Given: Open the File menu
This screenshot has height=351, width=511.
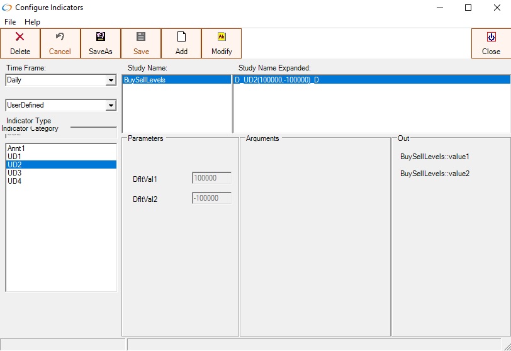Looking at the screenshot, I should pos(10,22).
